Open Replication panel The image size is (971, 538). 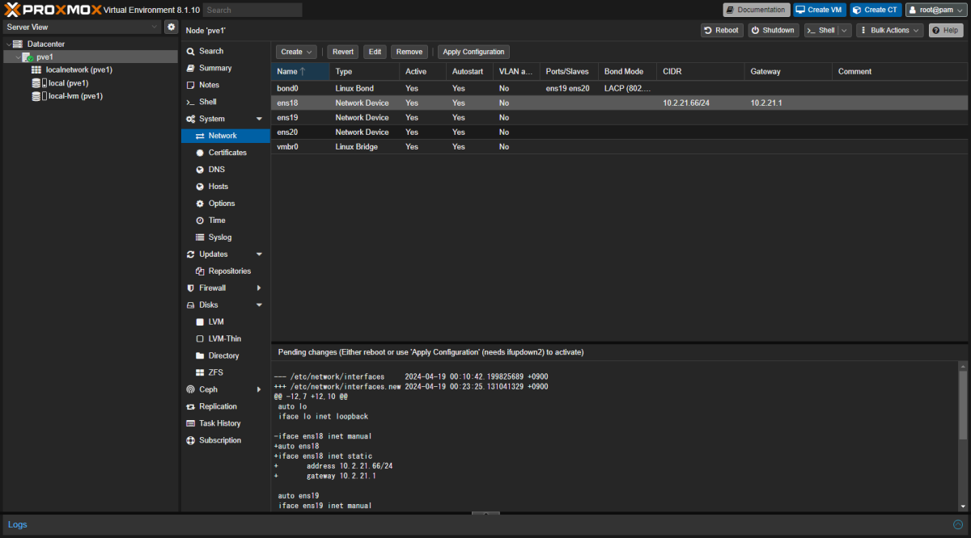coord(225,407)
